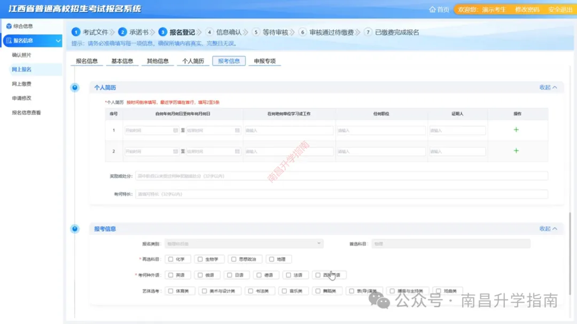577x324 pixels.
Task: Tick the 音乐类 checkbox
Action: coord(284,291)
